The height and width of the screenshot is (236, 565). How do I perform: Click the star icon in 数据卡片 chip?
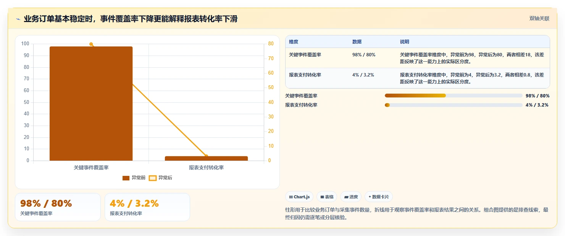[x=370, y=197]
